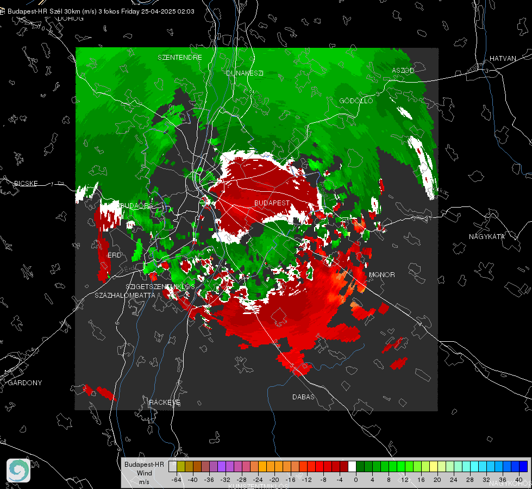Click the 0 value on the legend scale
This screenshot has height=489, width=532.
click(355, 480)
